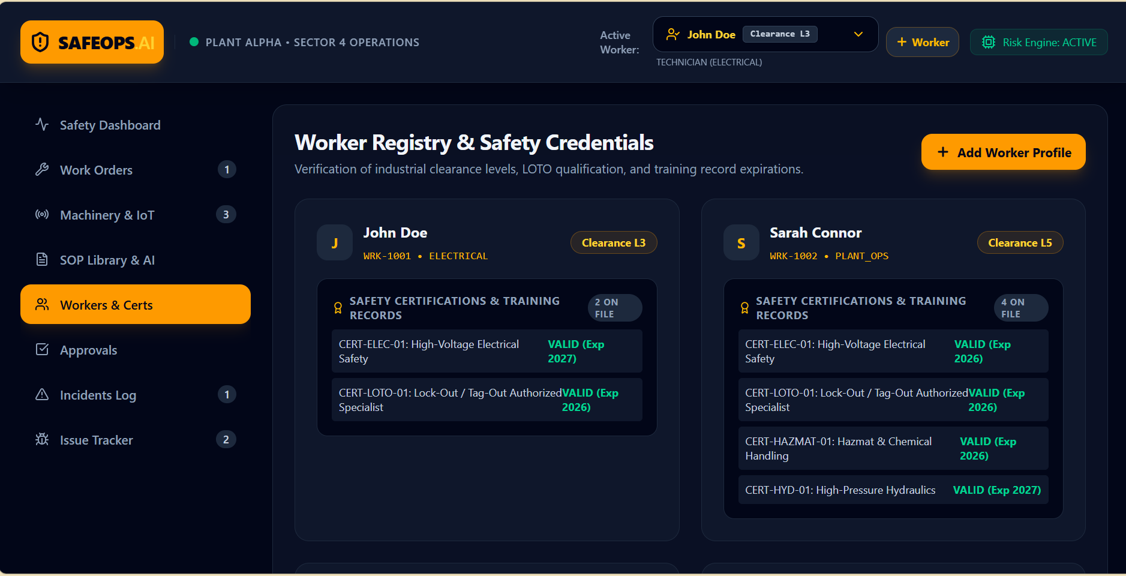
Task: Click the Work Orders wrench icon
Action: (x=42, y=169)
